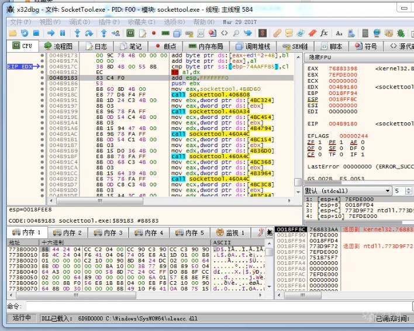
Task: Click the patches bandage icon
Action: [x=277, y=33]
